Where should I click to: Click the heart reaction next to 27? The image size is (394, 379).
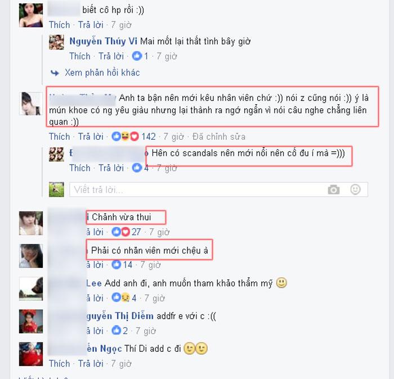click(126, 232)
